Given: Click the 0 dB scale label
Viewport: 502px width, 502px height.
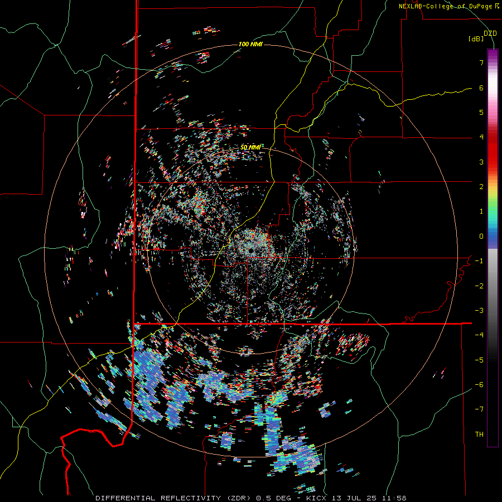Looking at the screenshot, I should 481,236.
